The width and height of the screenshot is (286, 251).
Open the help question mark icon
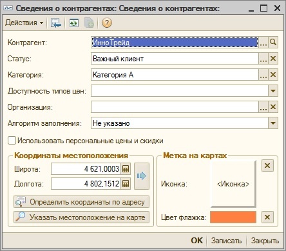107,23
